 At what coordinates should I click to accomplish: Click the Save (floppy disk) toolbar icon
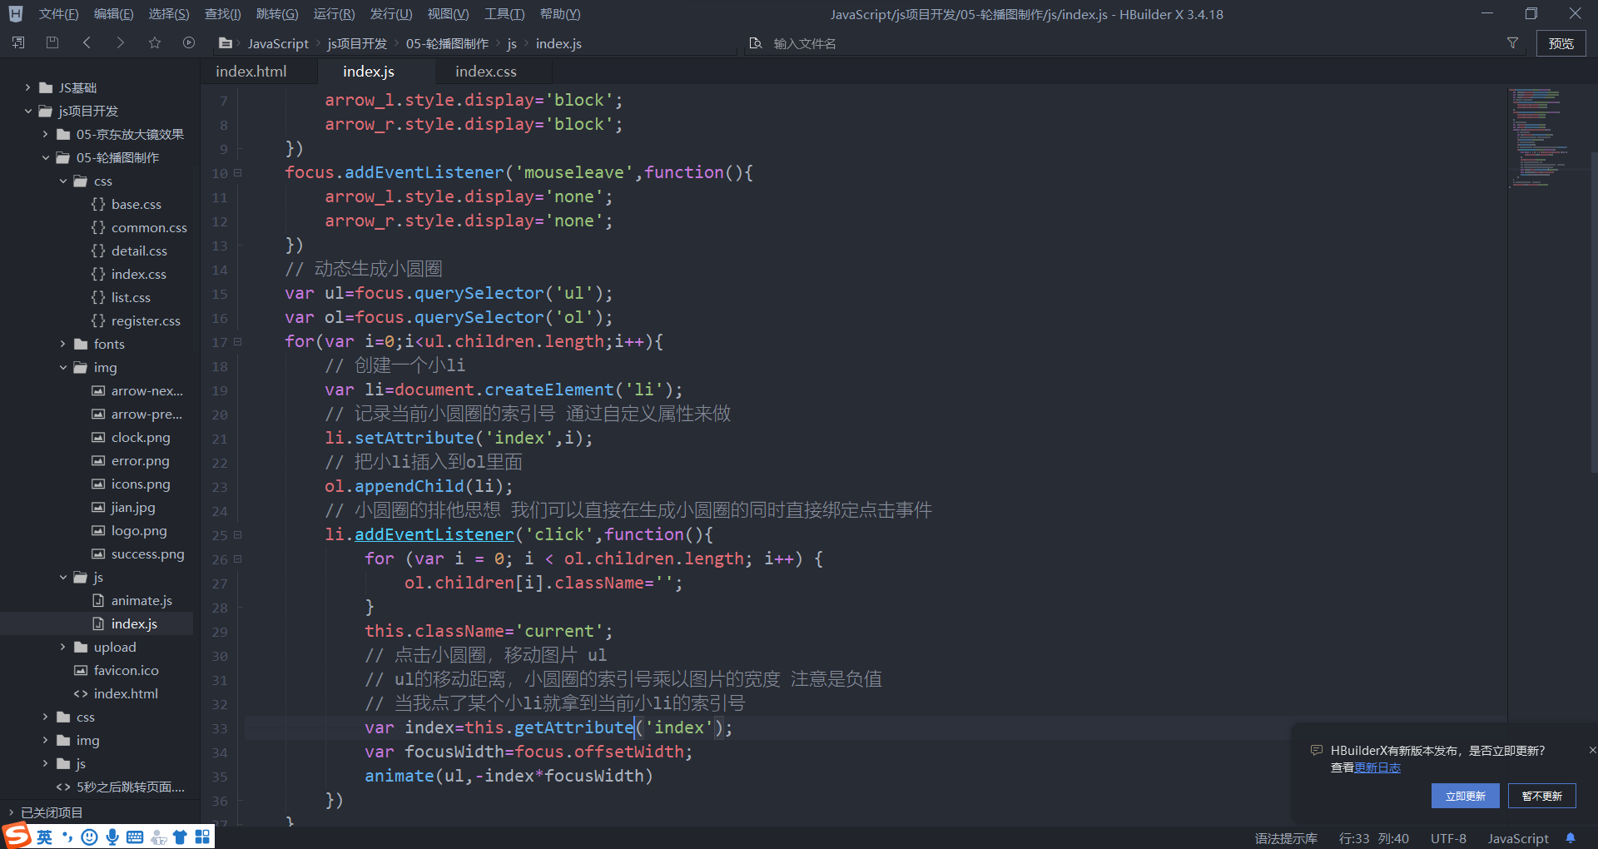point(52,42)
